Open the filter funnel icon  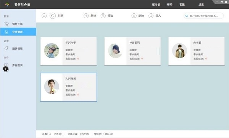pyautogui.click(x=103, y=16)
